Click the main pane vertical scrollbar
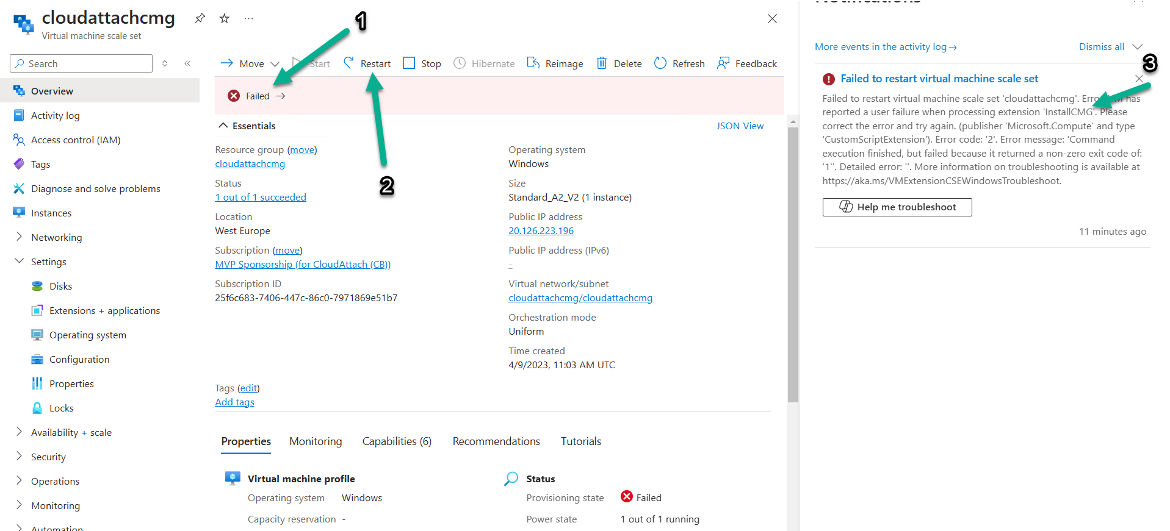 tap(793, 265)
